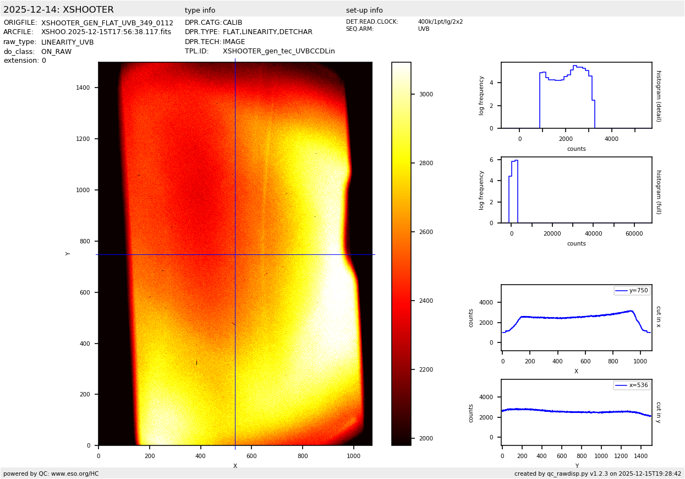The image size is (685, 479).
Task: Click the cut in x profile plot
Action: 576,318
